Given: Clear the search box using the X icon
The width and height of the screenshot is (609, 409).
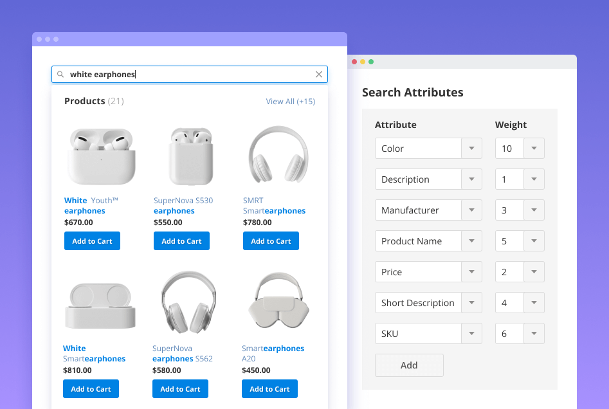Looking at the screenshot, I should coord(318,74).
